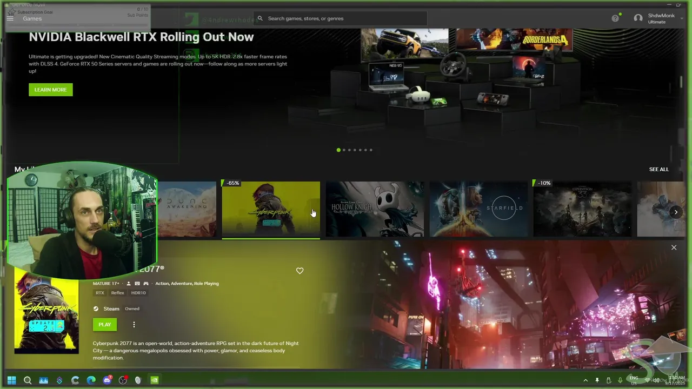Add Cyberpunk 2077 to favorites with the heart

[x=300, y=271]
